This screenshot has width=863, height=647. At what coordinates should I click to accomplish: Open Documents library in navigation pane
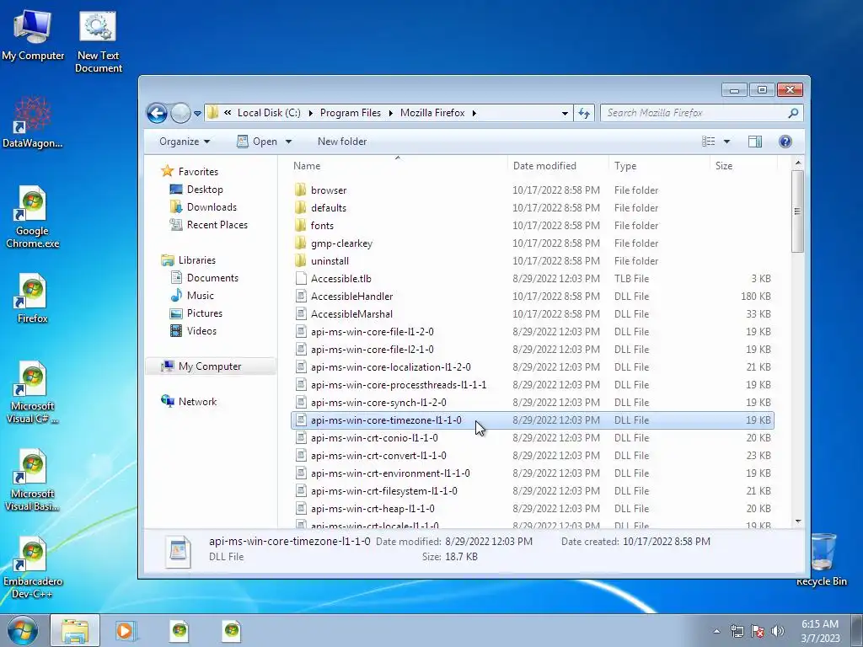point(204,278)
